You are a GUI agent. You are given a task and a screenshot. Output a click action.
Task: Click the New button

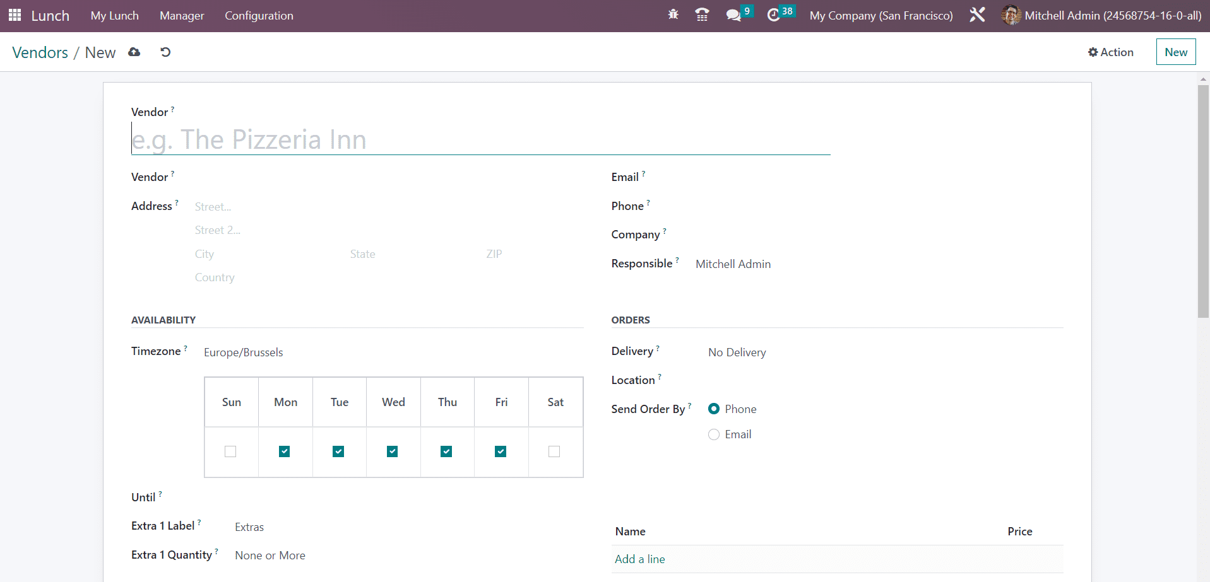click(x=1176, y=52)
